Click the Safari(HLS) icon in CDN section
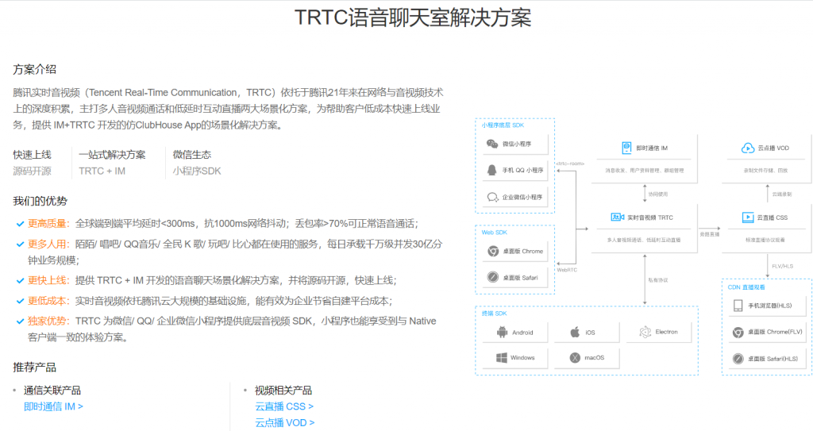The height and width of the screenshot is (431, 813). pos(738,359)
